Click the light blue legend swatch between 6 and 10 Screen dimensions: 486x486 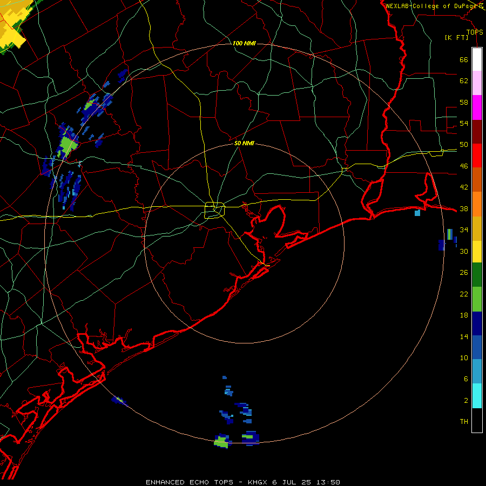click(x=477, y=372)
